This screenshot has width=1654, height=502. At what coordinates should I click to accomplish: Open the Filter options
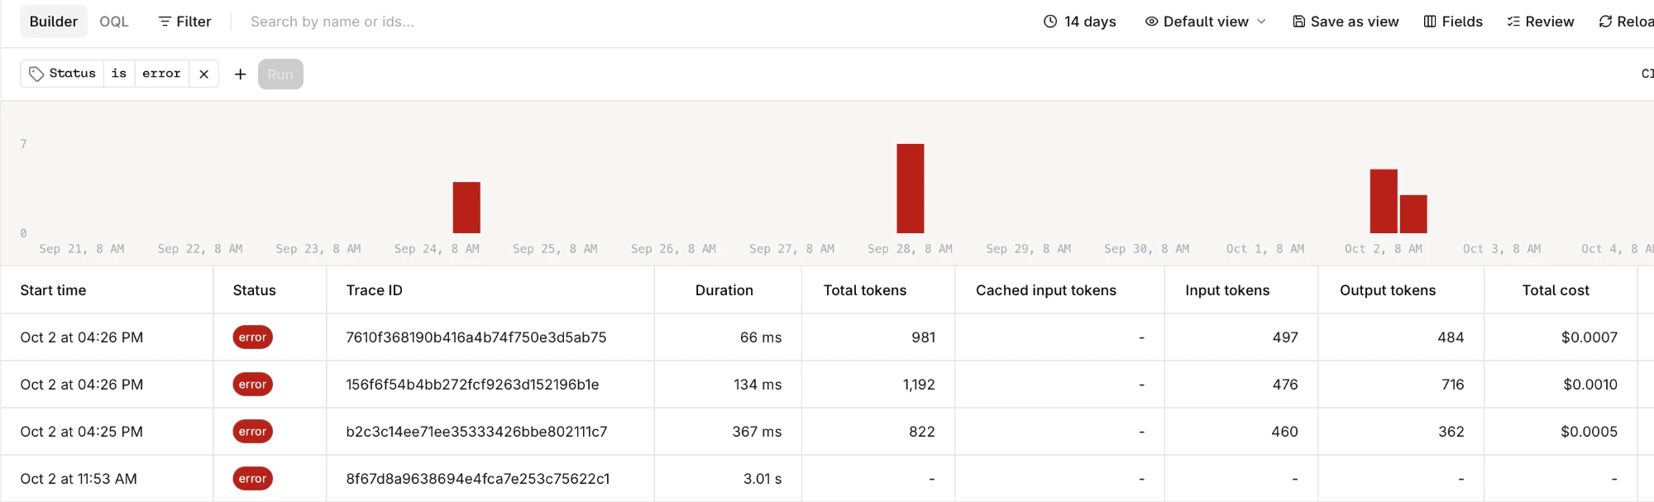coord(184,22)
